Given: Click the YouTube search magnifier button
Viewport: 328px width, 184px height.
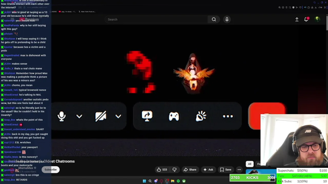Looking at the screenshot, I should [214, 19].
